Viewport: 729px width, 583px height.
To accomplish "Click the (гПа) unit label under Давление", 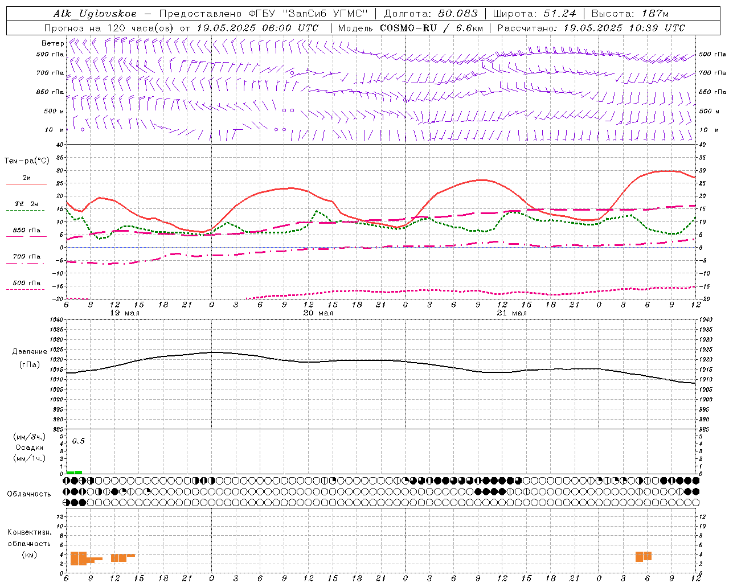I will [28, 365].
